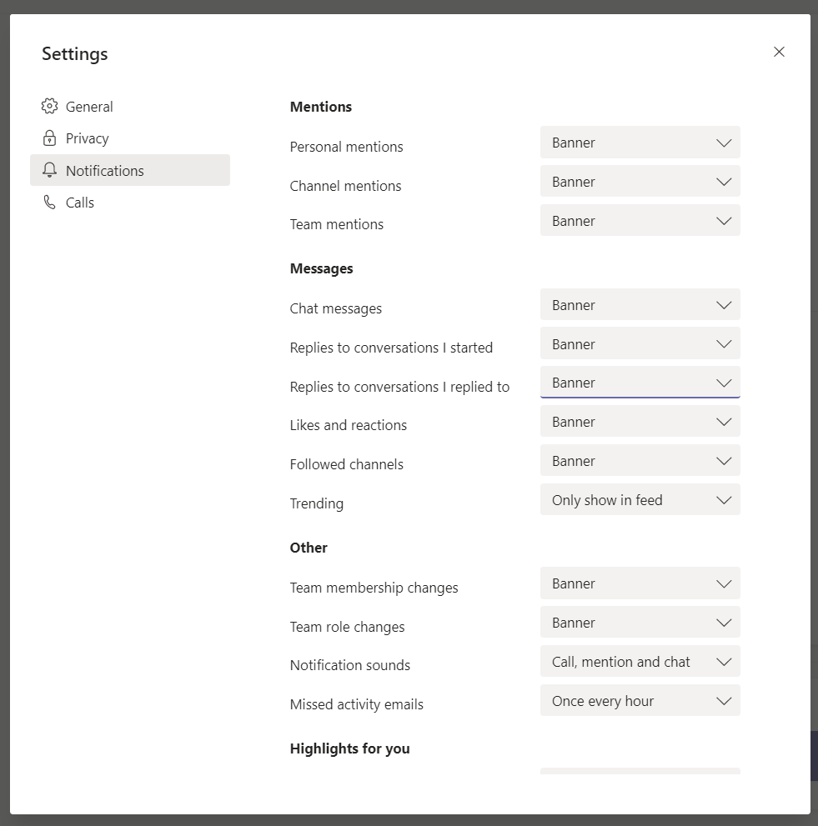818x826 pixels.
Task: Open the Team membership changes dropdown
Action: click(x=640, y=583)
